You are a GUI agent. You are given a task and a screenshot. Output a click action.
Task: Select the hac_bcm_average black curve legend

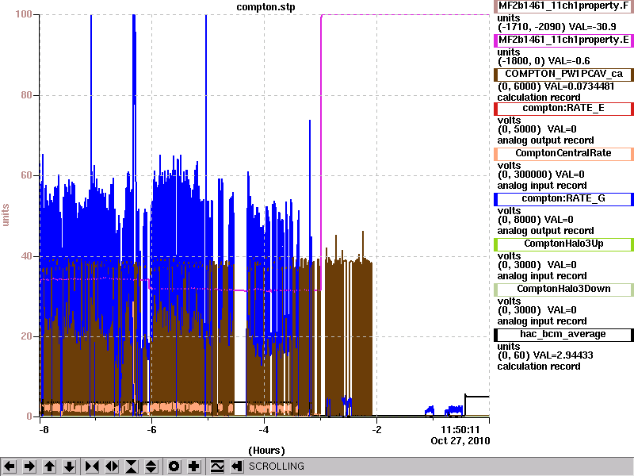tap(563, 334)
